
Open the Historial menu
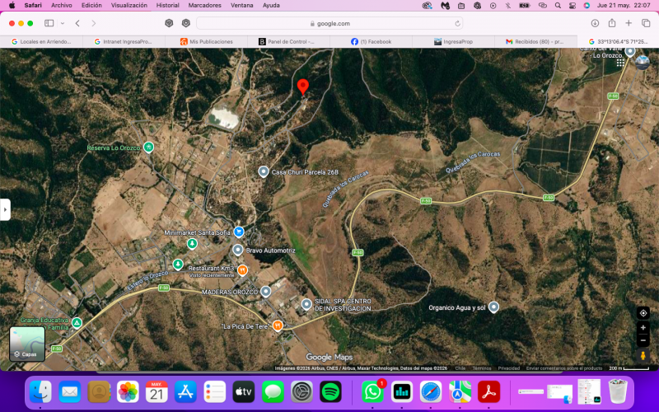[x=168, y=6]
